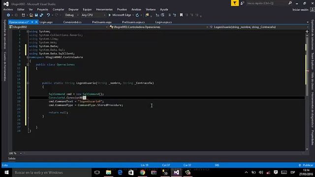Close the Operaciones.cs tab
The image size is (315, 177).
36,22
